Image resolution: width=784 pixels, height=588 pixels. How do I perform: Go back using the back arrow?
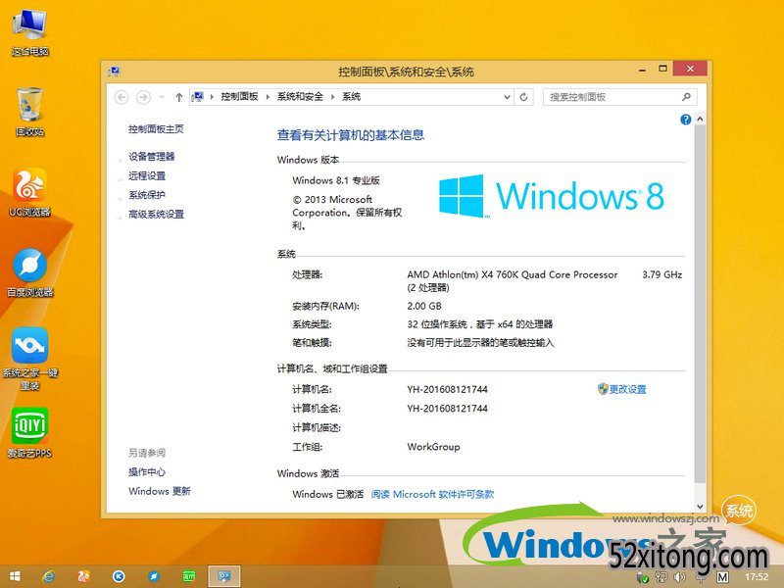(x=122, y=97)
